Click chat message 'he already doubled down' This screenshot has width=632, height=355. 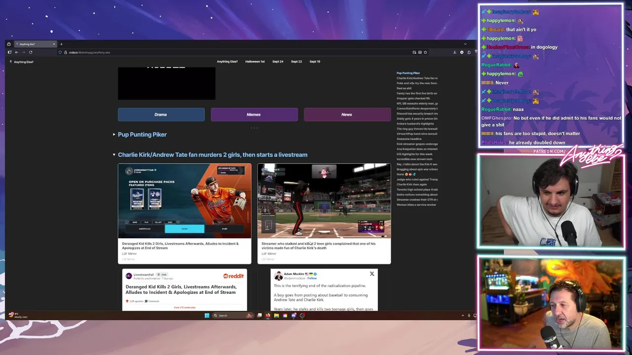pyautogui.click(x=537, y=142)
